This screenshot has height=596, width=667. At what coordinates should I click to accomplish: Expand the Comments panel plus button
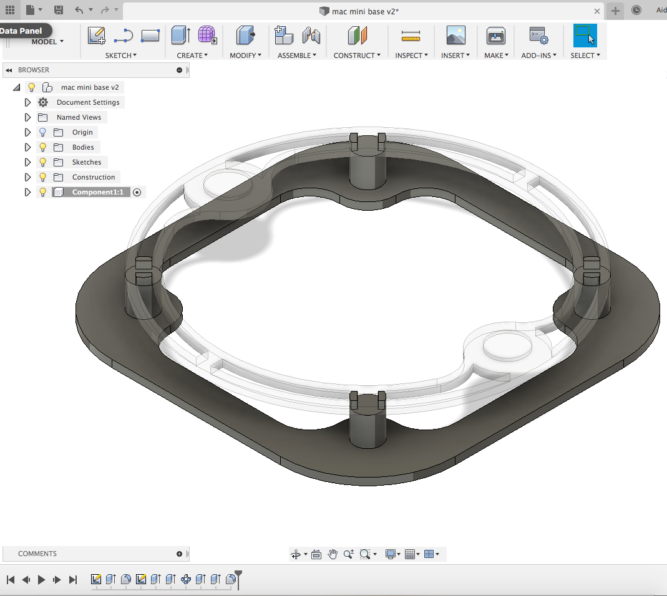click(x=180, y=554)
